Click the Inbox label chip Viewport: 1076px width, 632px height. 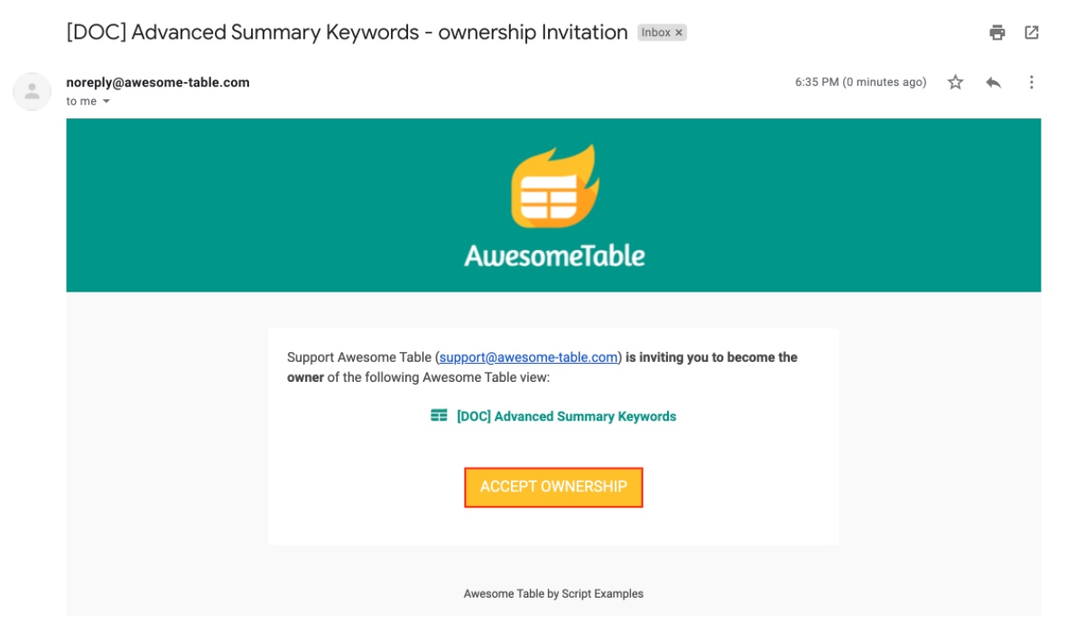(655, 33)
